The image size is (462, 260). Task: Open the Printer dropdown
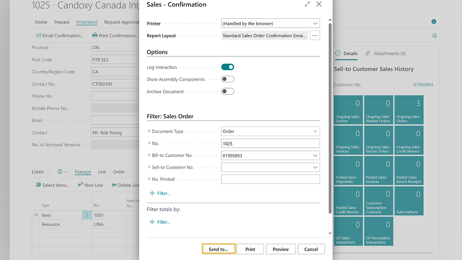tap(315, 23)
